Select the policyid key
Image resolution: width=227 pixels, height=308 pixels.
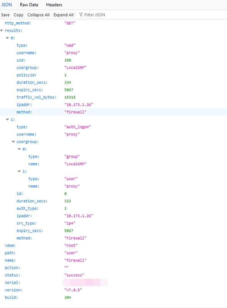26,75
